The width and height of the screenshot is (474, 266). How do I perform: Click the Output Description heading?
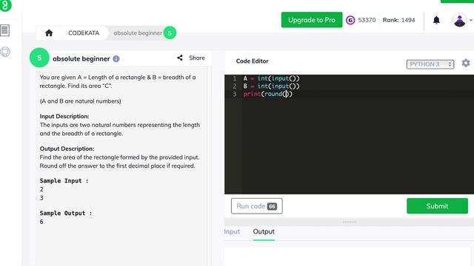[x=67, y=149]
